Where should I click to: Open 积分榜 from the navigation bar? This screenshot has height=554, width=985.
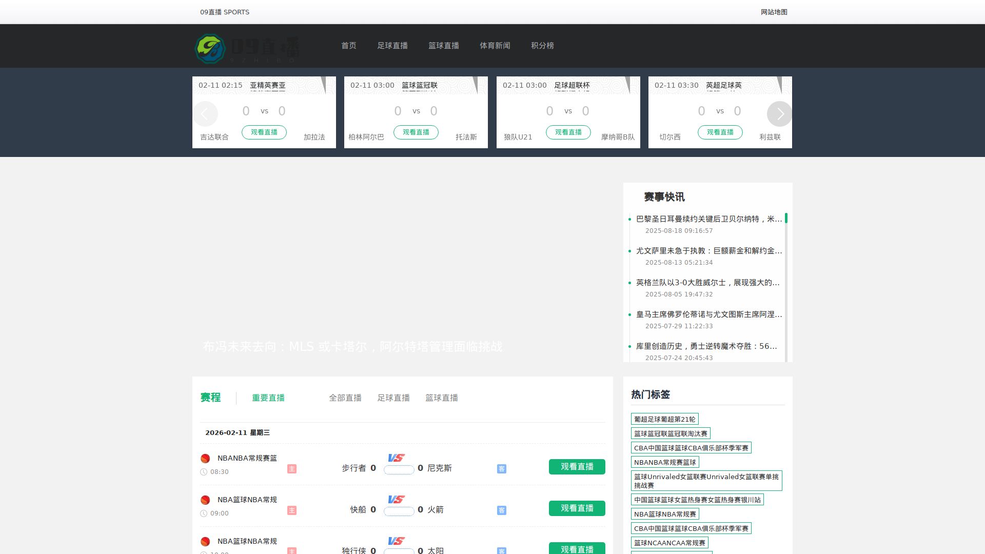[x=542, y=46]
